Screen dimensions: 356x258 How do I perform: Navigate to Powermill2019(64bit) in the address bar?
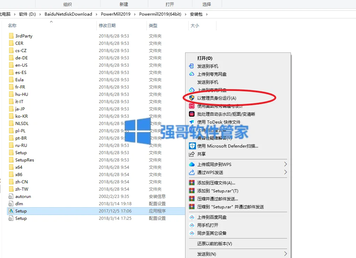coord(160,14)
